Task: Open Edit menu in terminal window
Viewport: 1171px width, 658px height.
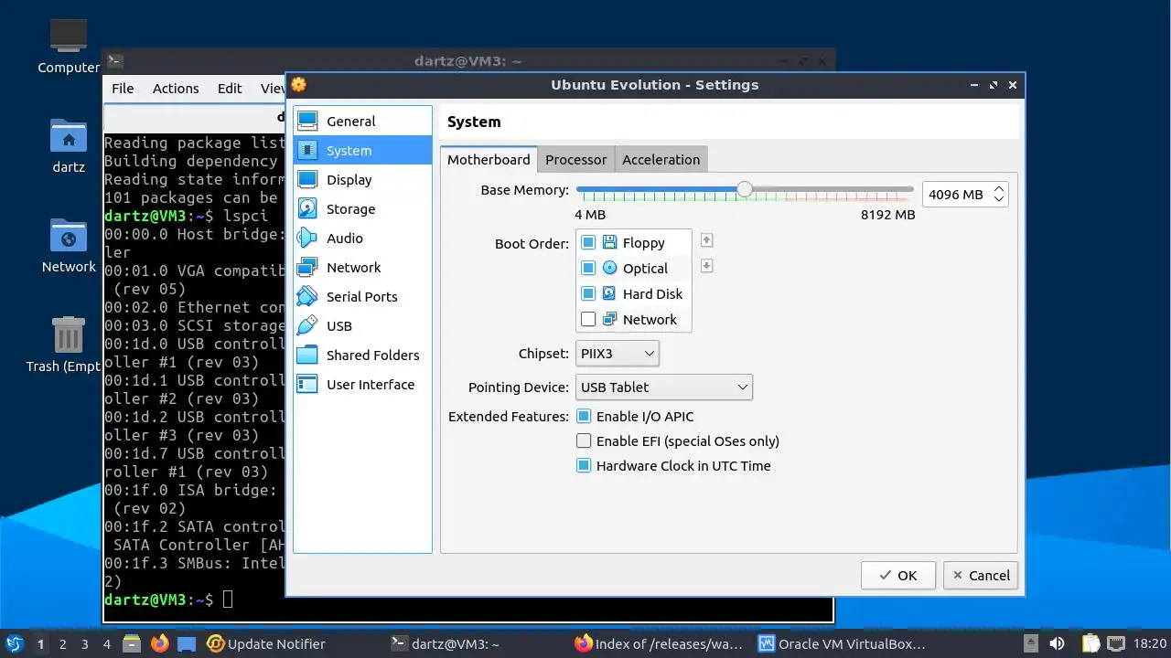Action: click(x=230, y=89)
